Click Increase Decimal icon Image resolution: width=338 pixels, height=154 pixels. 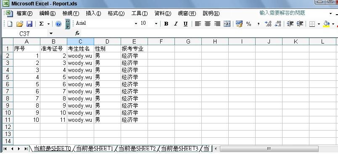click(268, 24)
